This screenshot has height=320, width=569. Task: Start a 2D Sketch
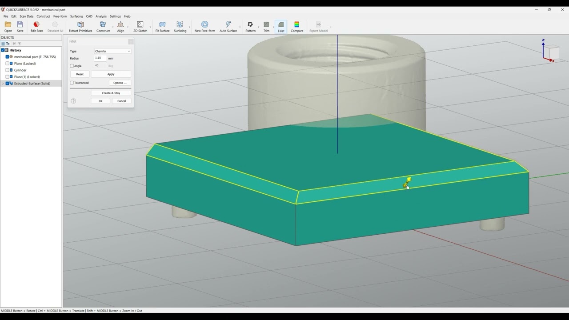[x=140, y=27]
